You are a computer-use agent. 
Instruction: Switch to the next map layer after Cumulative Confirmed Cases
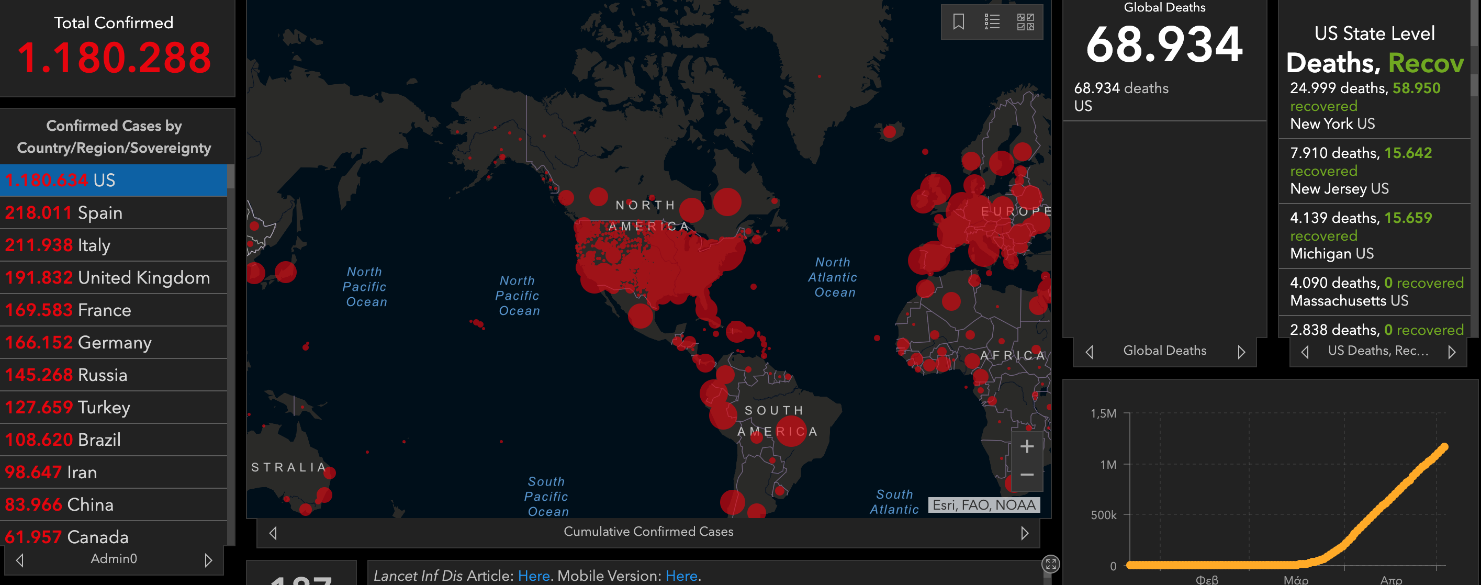(1024, 533)
